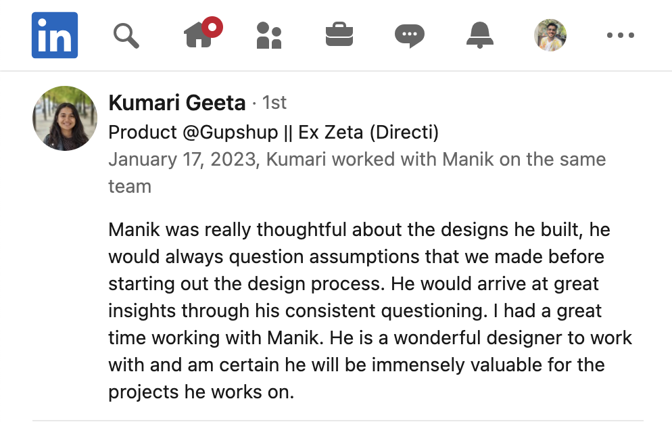
Task: Go to the Home feed icon
Action: tap(199, 36)
